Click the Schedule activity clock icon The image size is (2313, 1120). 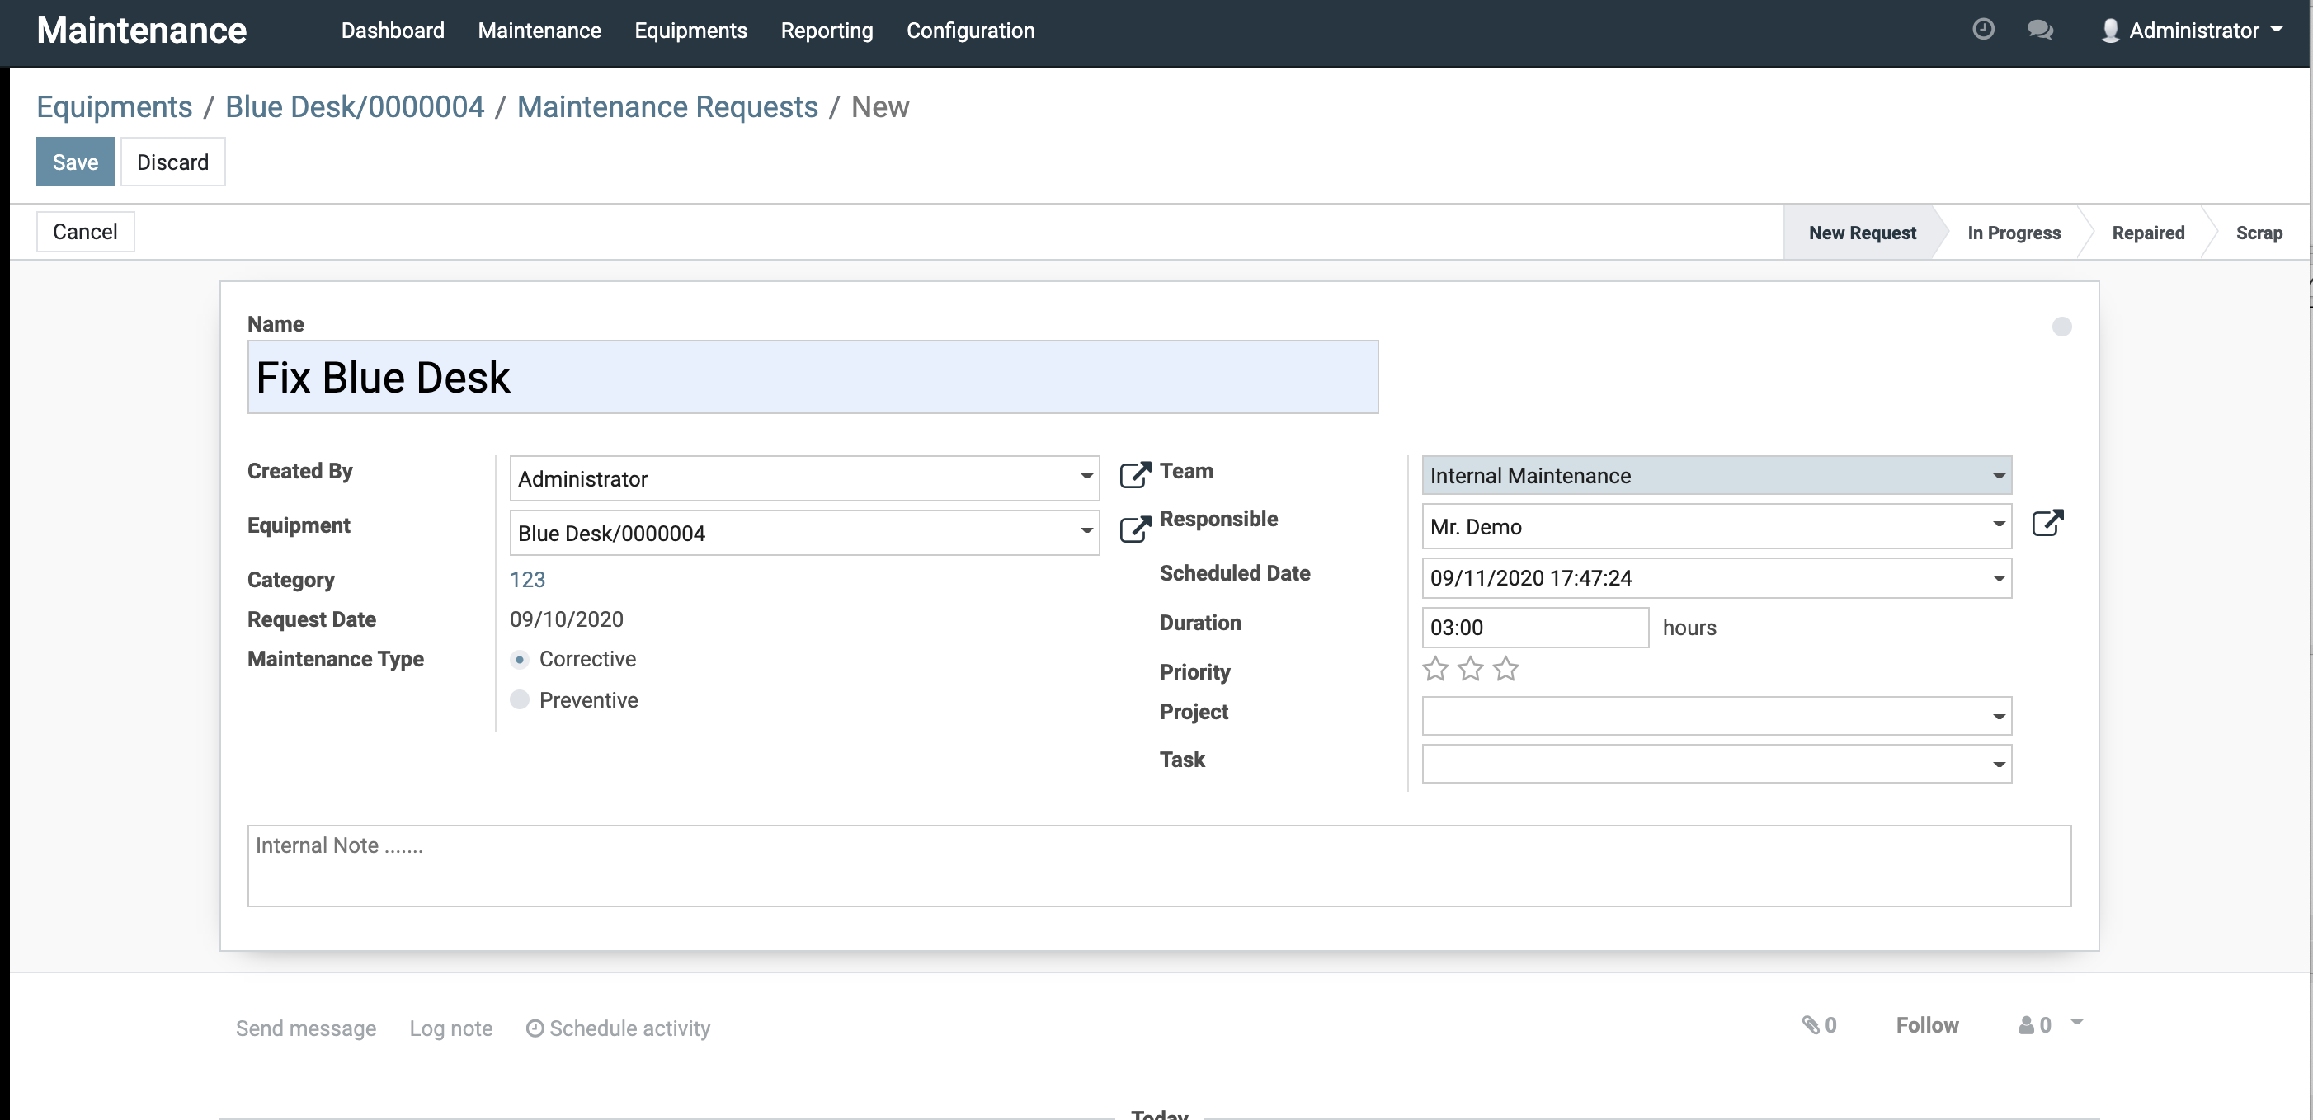tap(535, 1028)
